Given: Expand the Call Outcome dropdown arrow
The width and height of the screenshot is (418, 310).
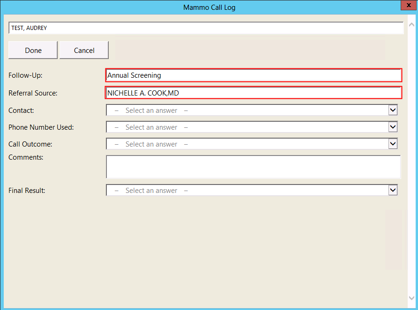Looking at the screenshot, I should [x=393, y=144].
